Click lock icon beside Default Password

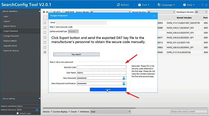(37, 110)
